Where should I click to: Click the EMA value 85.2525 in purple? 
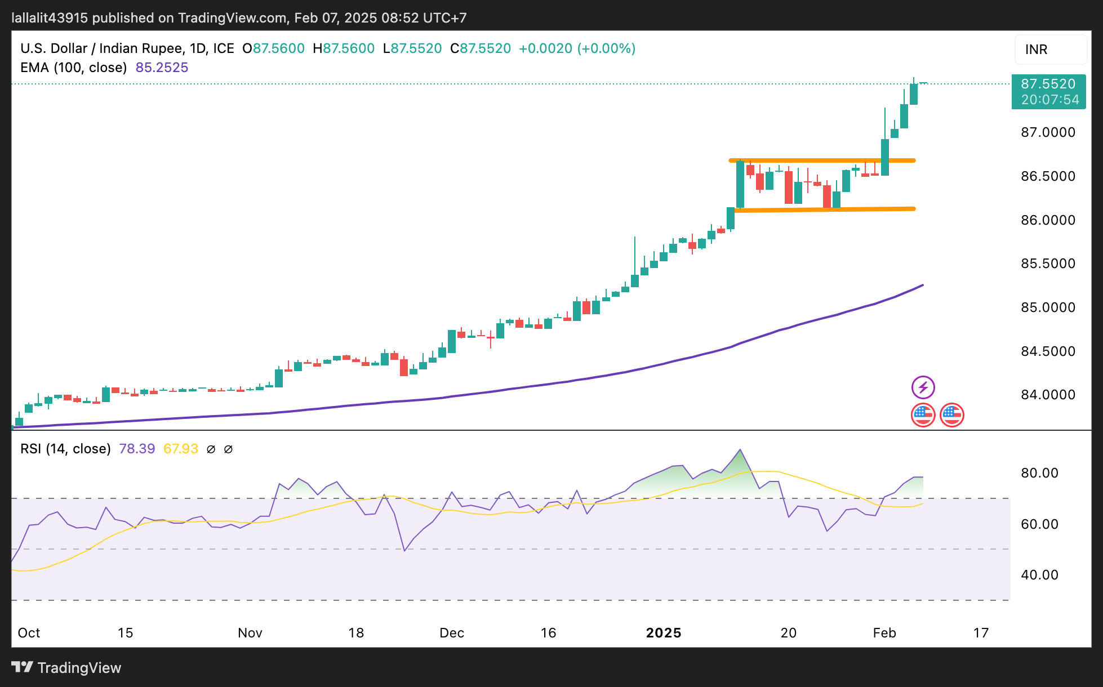click(x=162, y=68)
